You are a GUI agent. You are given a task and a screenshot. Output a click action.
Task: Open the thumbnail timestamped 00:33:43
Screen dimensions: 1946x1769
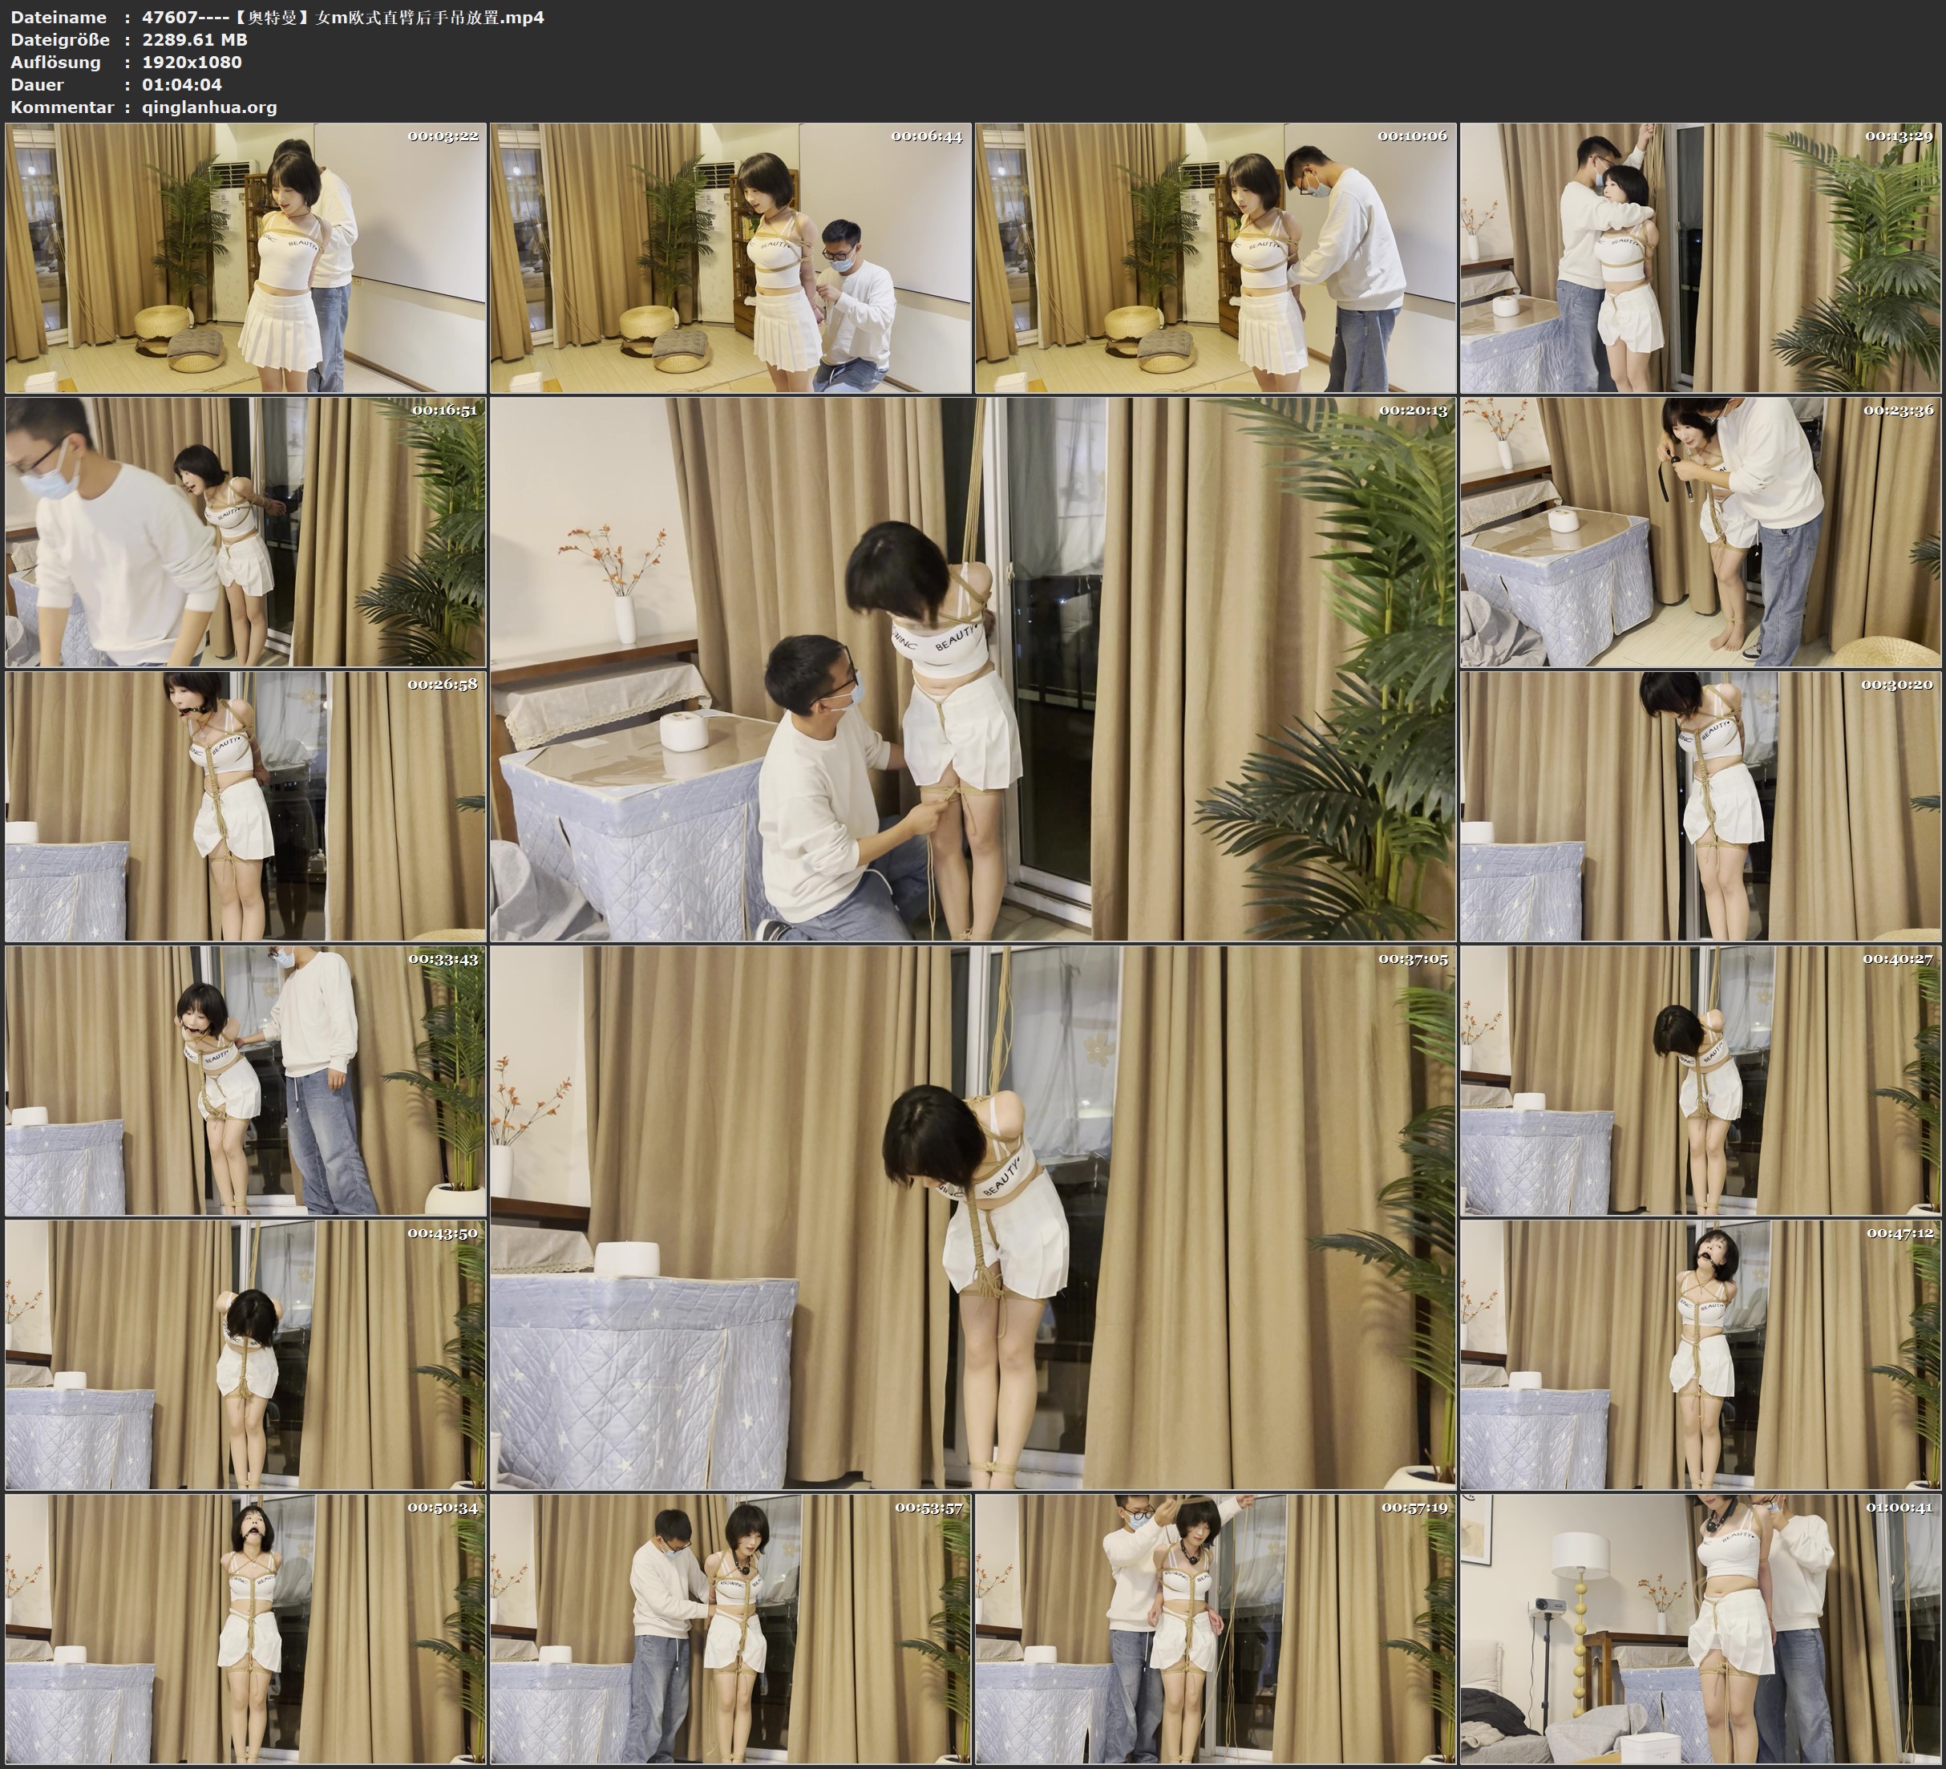point(245,1080)
